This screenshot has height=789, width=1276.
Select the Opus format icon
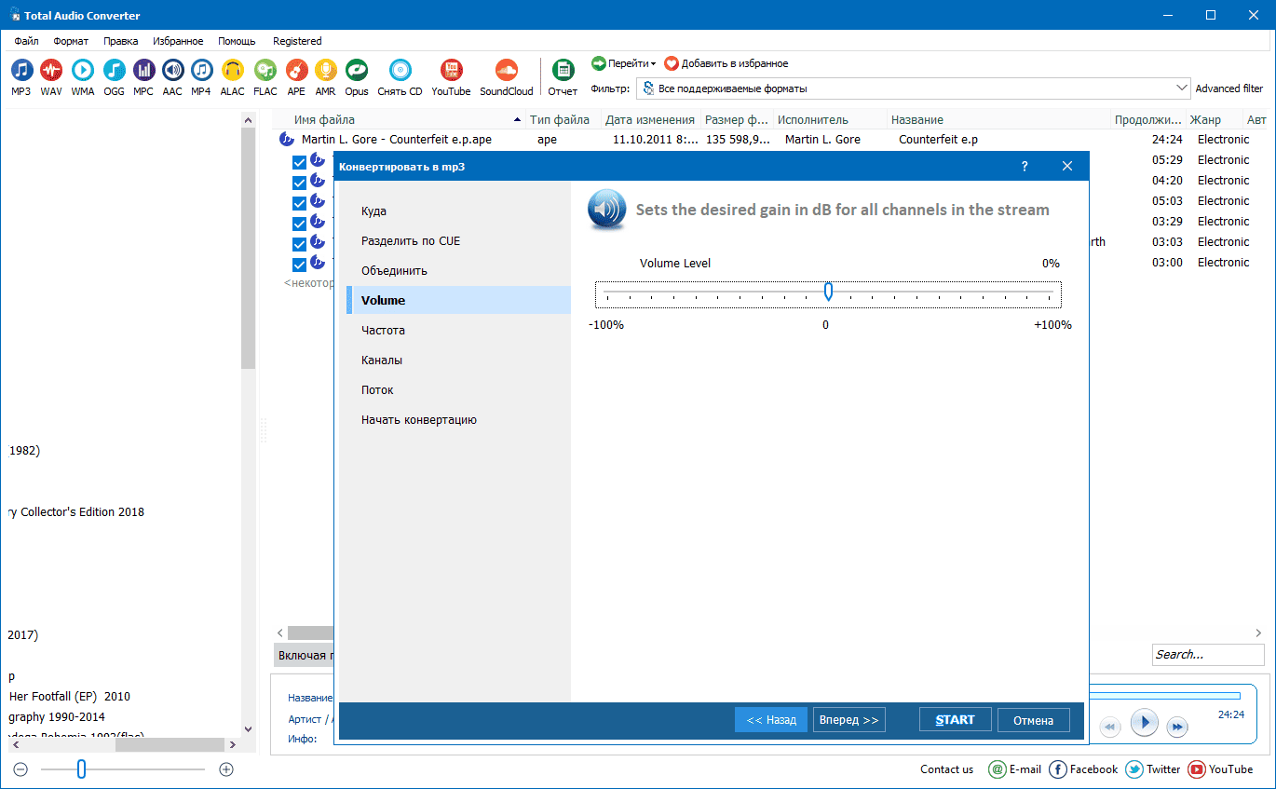coord(356,71)
